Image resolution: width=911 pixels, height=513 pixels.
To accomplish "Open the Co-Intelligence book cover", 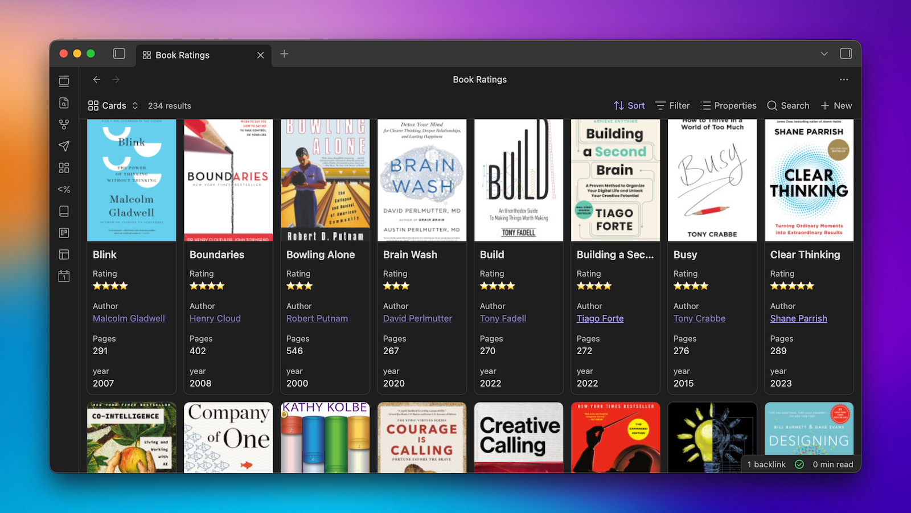I will pyautogui.click(x=132, y=437).
